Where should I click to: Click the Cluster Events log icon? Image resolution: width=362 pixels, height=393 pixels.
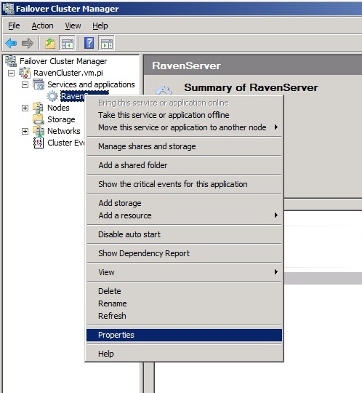pyautogui.click(x=39, y=143)
